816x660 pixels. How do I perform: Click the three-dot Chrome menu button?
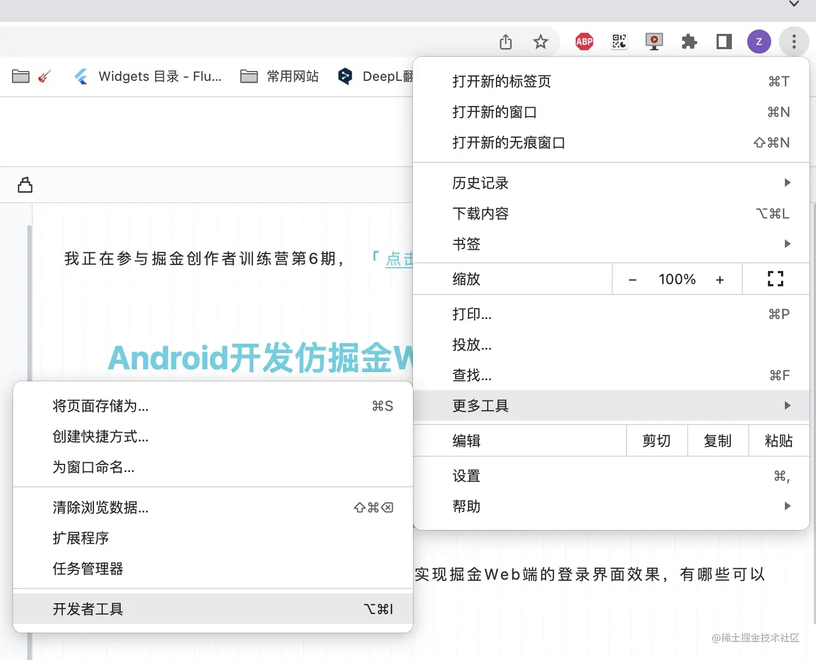tap(794, 42)
